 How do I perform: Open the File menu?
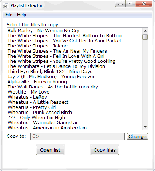9,15
